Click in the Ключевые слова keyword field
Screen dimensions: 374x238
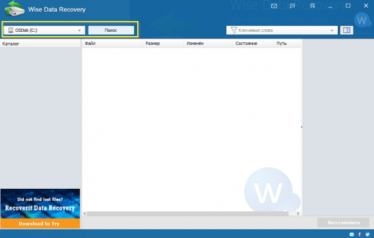tap(282, 31)
